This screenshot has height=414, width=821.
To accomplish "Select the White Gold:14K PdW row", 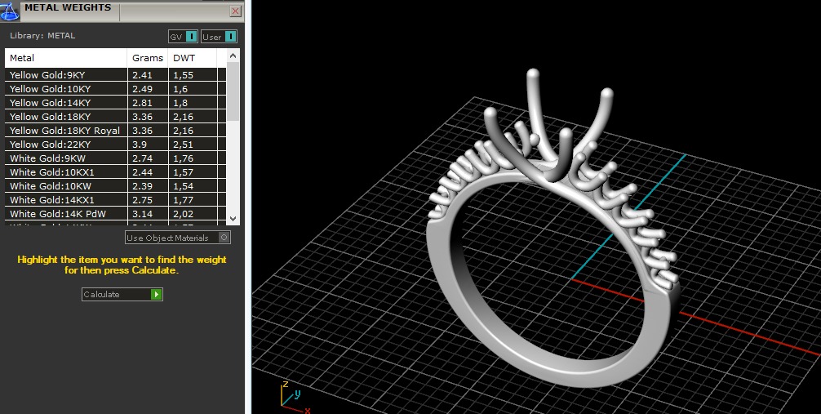I will (116, 214).
